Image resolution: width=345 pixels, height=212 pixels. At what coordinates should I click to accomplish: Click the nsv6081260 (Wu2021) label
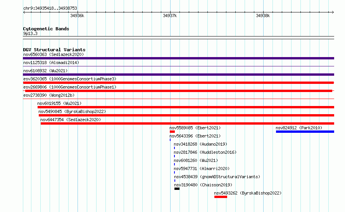[x=196, y=160]
